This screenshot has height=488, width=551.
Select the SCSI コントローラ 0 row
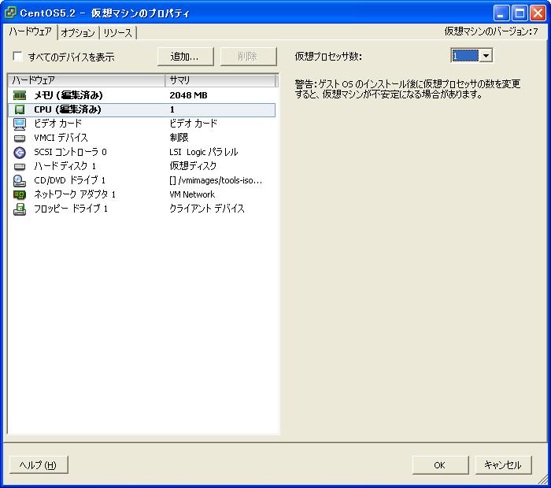(141, 152)
